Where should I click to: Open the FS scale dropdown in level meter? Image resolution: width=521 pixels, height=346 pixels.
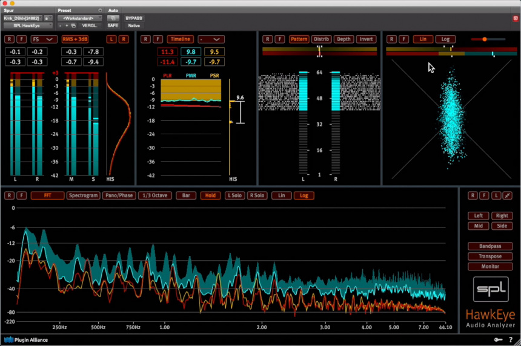coord(44,39)
